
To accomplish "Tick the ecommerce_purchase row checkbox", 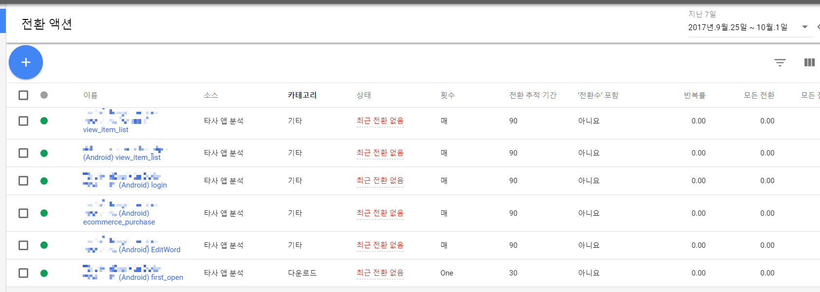I will 23,213.
